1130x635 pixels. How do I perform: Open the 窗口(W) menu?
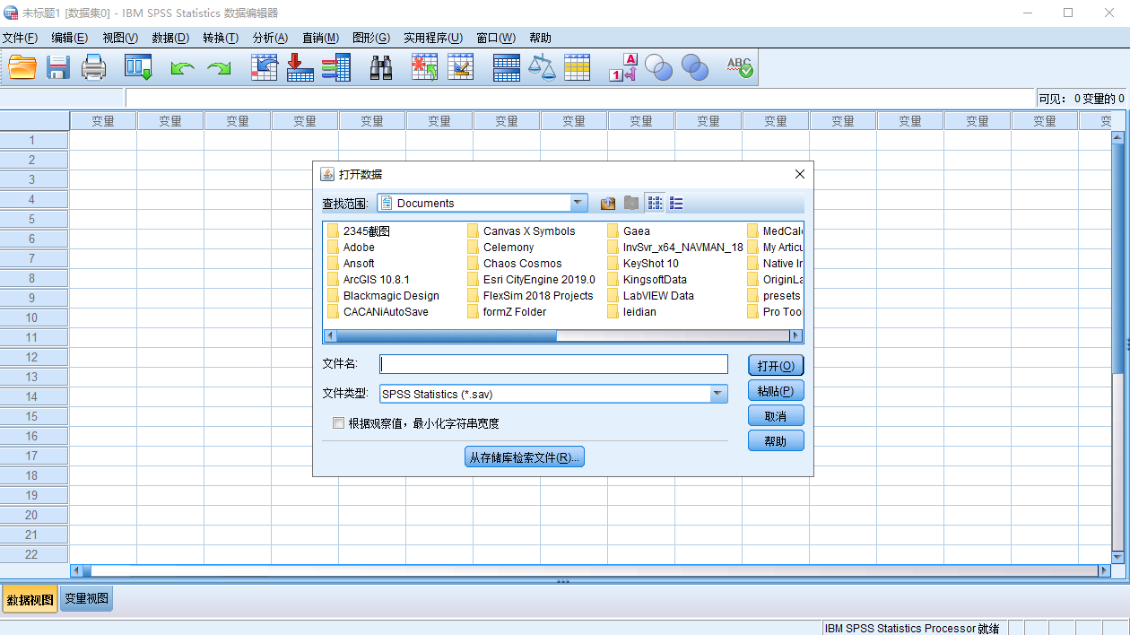click(496, 38)
